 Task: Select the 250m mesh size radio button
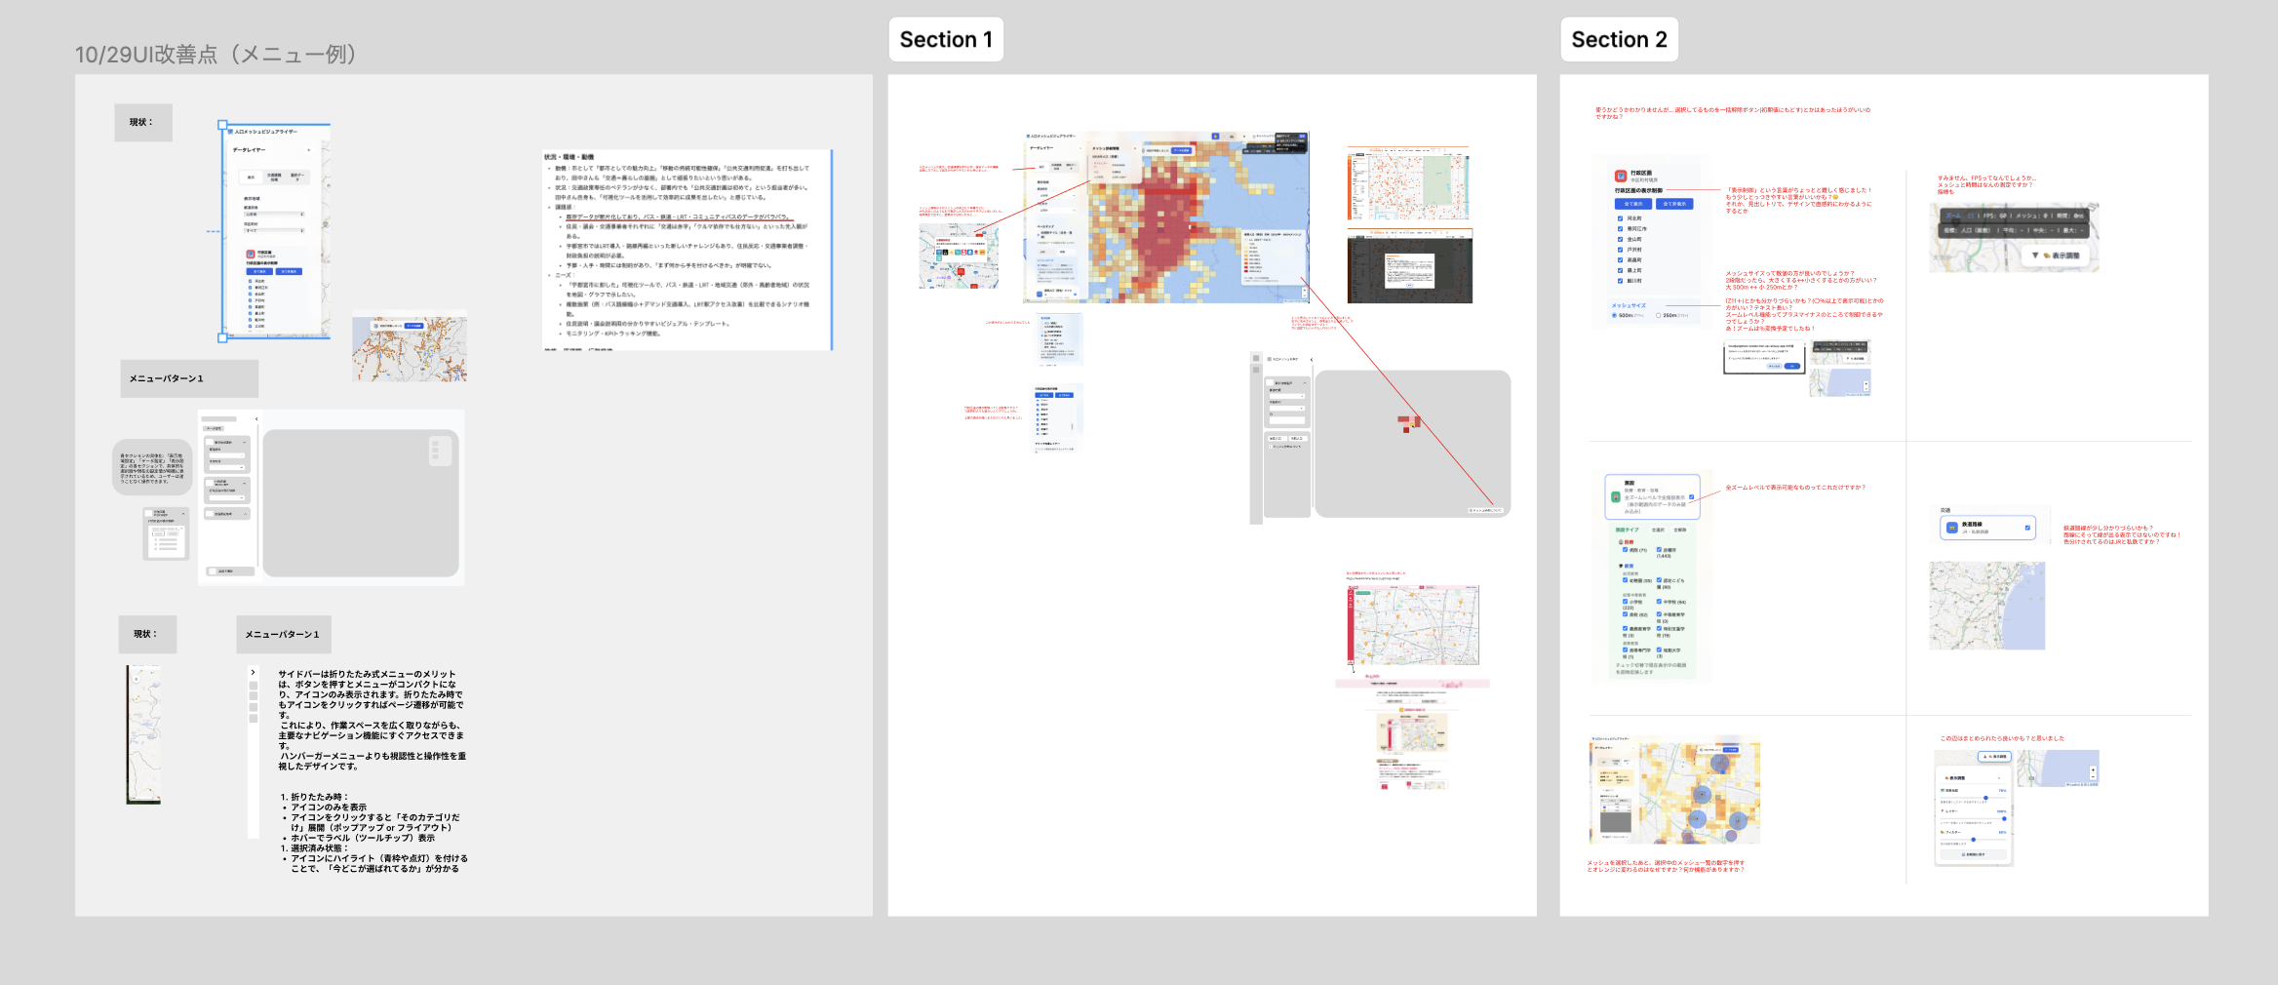1658,315
